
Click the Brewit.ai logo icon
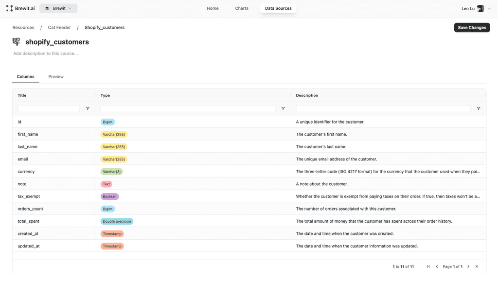pos(9,8)
